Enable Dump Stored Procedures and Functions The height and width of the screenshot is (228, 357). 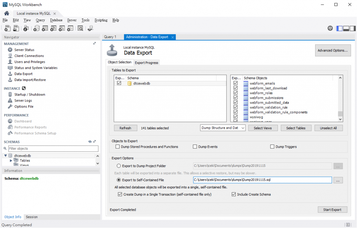pyautogui.click(x=117, y=147)
